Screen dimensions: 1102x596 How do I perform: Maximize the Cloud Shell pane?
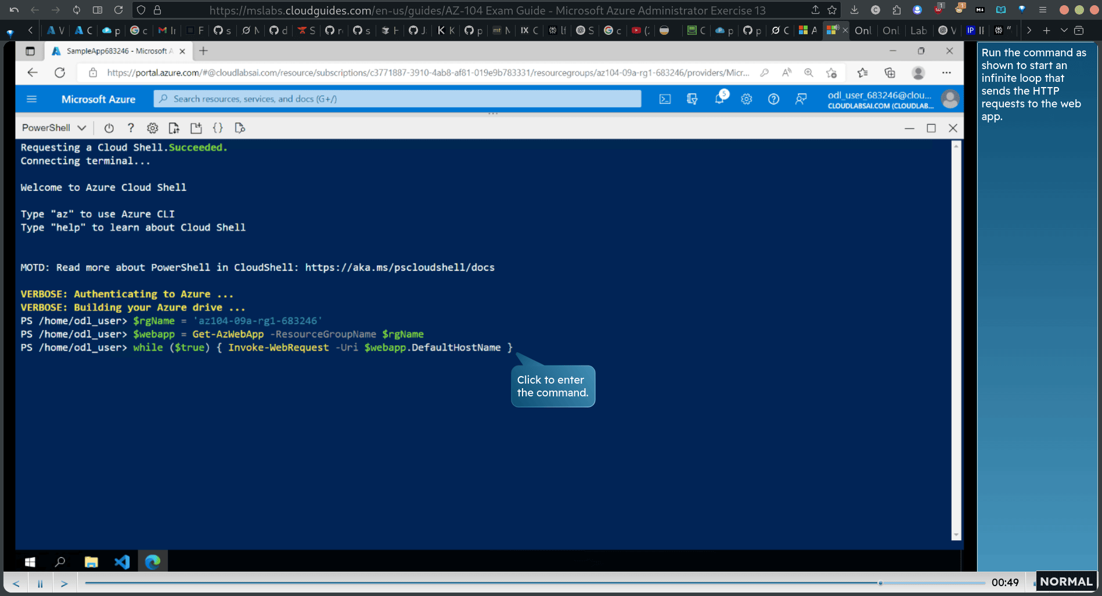(x=931, y=128)
